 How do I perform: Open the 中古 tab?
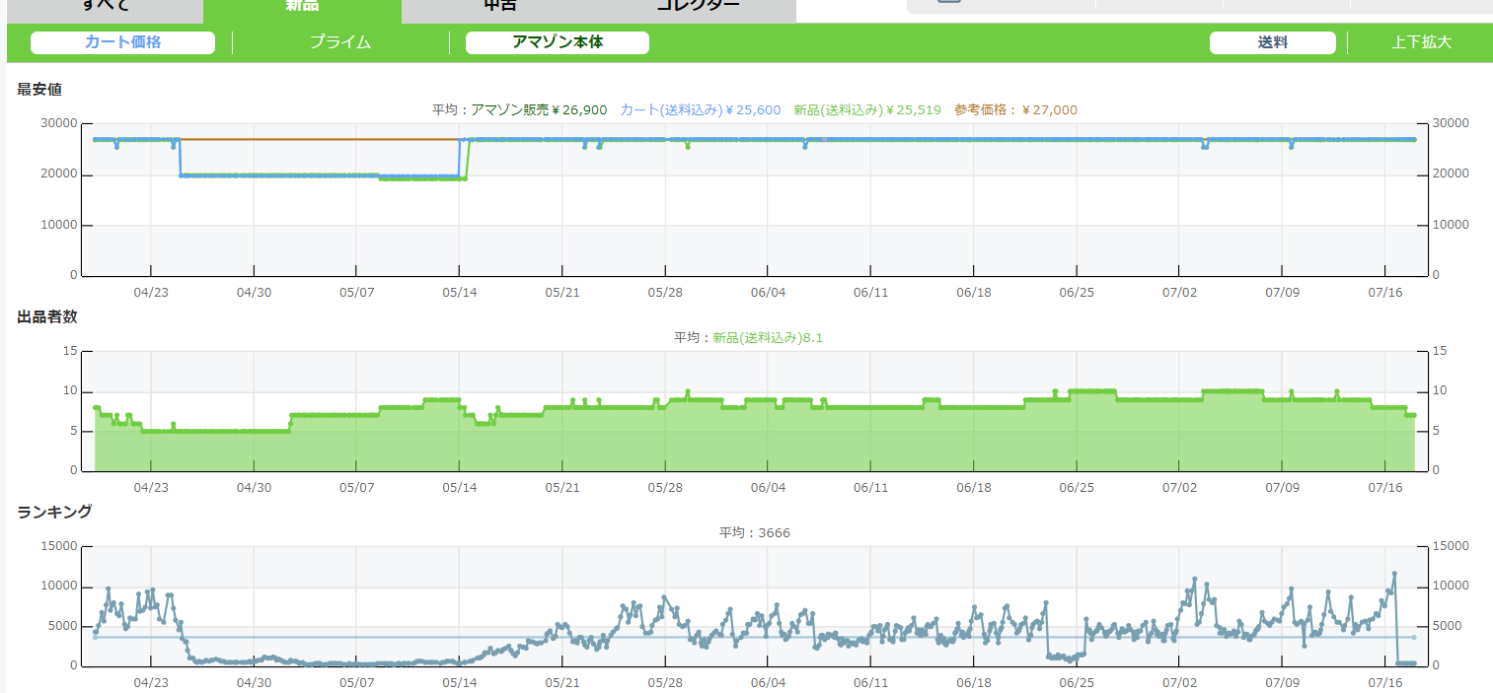pos(500,8)
